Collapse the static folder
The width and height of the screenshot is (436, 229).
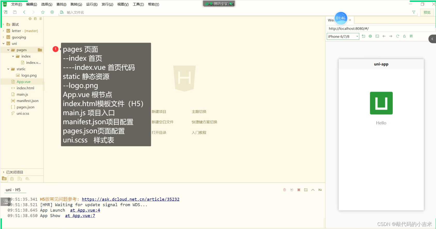point(8,69)
